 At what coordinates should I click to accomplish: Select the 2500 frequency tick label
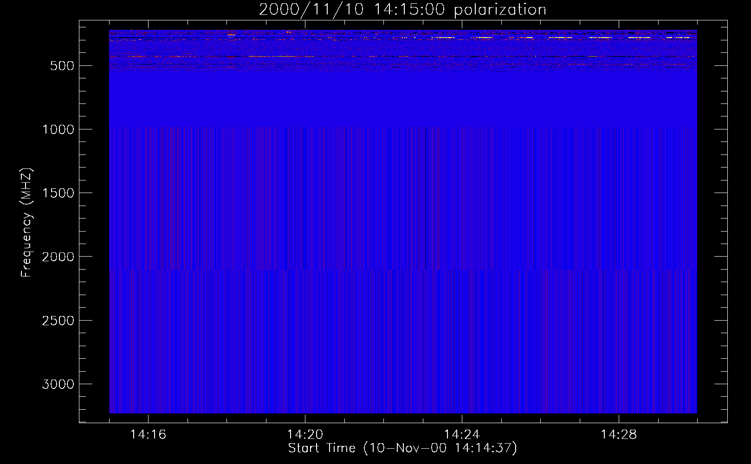point(58,321)
